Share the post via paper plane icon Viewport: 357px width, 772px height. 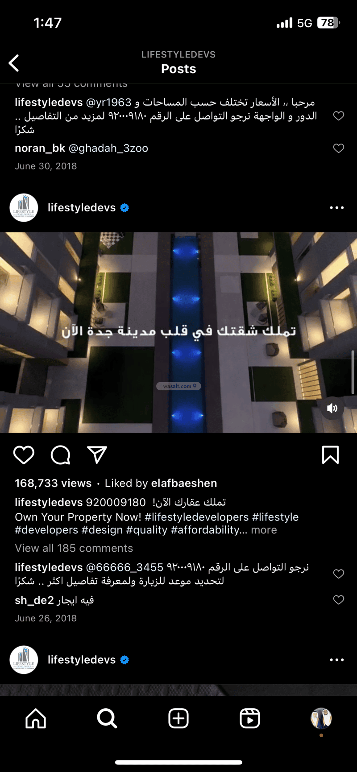click(97, 455)
